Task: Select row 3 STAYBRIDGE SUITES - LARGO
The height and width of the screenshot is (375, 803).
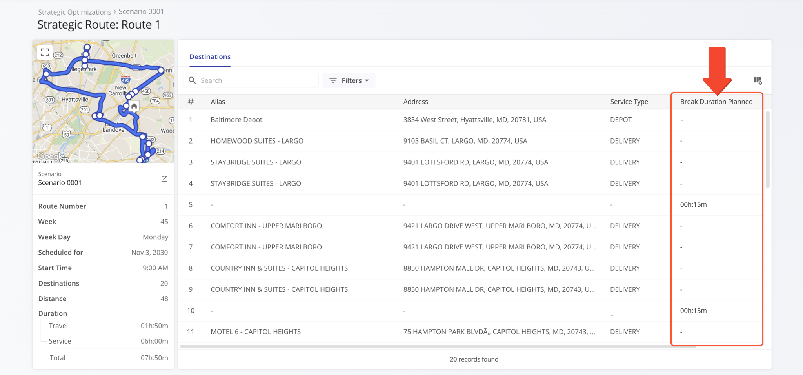Action: pyautogui.click(x=256, y=162)
